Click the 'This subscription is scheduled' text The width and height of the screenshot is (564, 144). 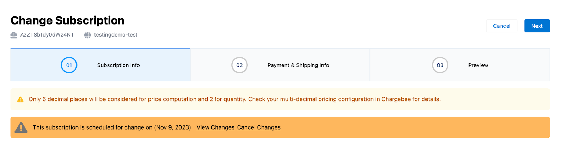tap(88, 127)
